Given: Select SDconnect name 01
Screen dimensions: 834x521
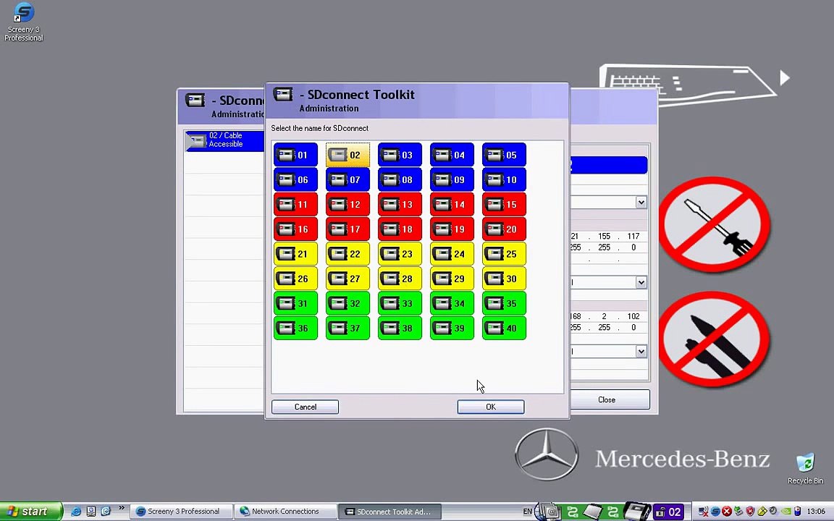Looking at the screenshot, I should 295,155.
